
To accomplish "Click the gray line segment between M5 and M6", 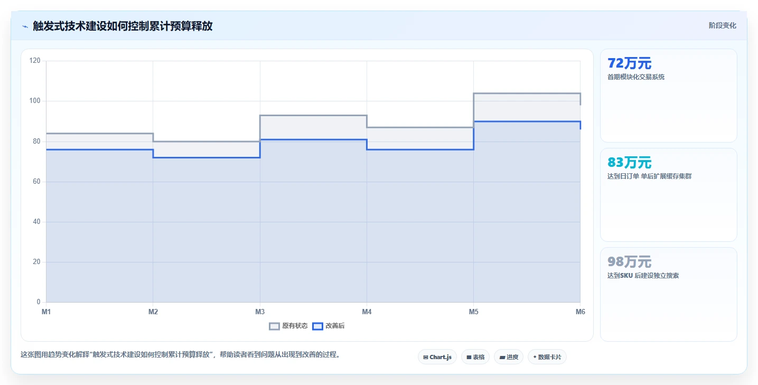I will pos(527,93).
